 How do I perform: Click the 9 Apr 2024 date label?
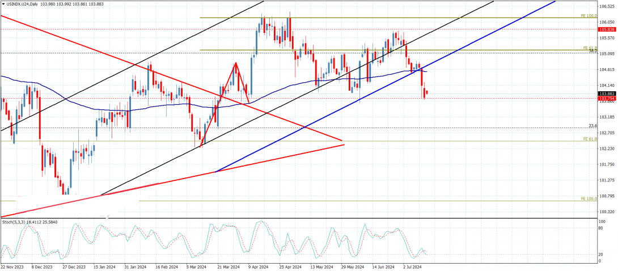pyautogui.click(x=258, y=267)
